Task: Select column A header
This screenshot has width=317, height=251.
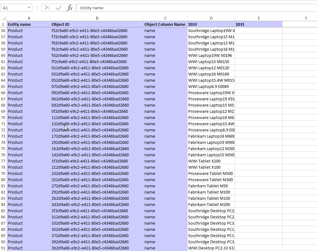Action: pos(29,18)
